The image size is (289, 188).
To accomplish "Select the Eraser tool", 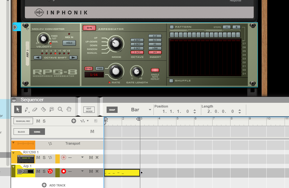I will coord(35,110).
